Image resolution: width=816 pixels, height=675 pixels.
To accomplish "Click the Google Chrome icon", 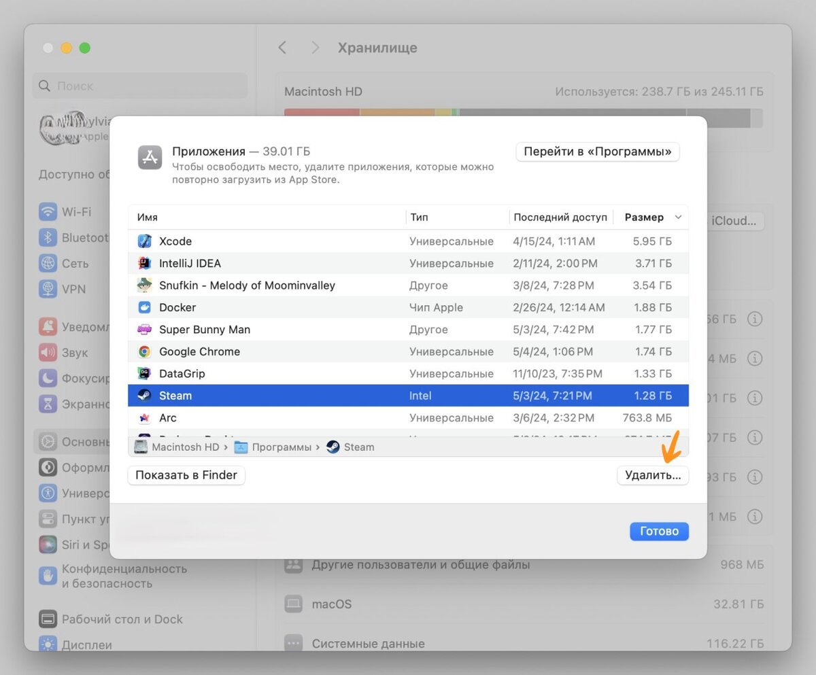I will click(144, 351).
